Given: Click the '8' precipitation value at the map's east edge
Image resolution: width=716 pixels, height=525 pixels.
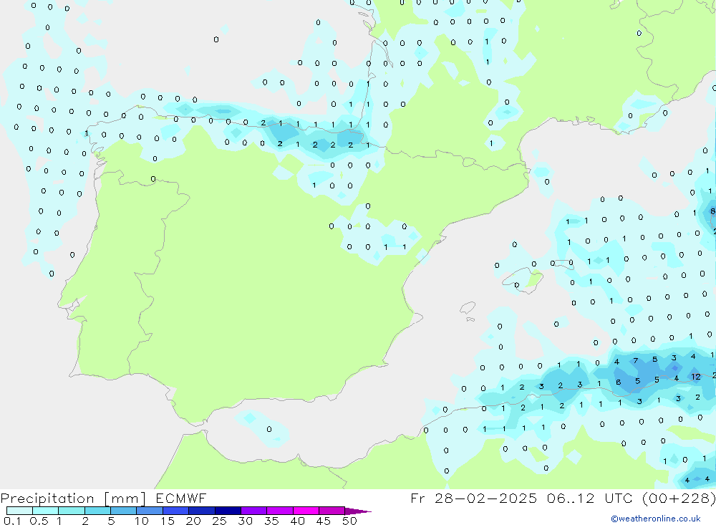Looking at the screenshot, I should click(x=712, y=211).
